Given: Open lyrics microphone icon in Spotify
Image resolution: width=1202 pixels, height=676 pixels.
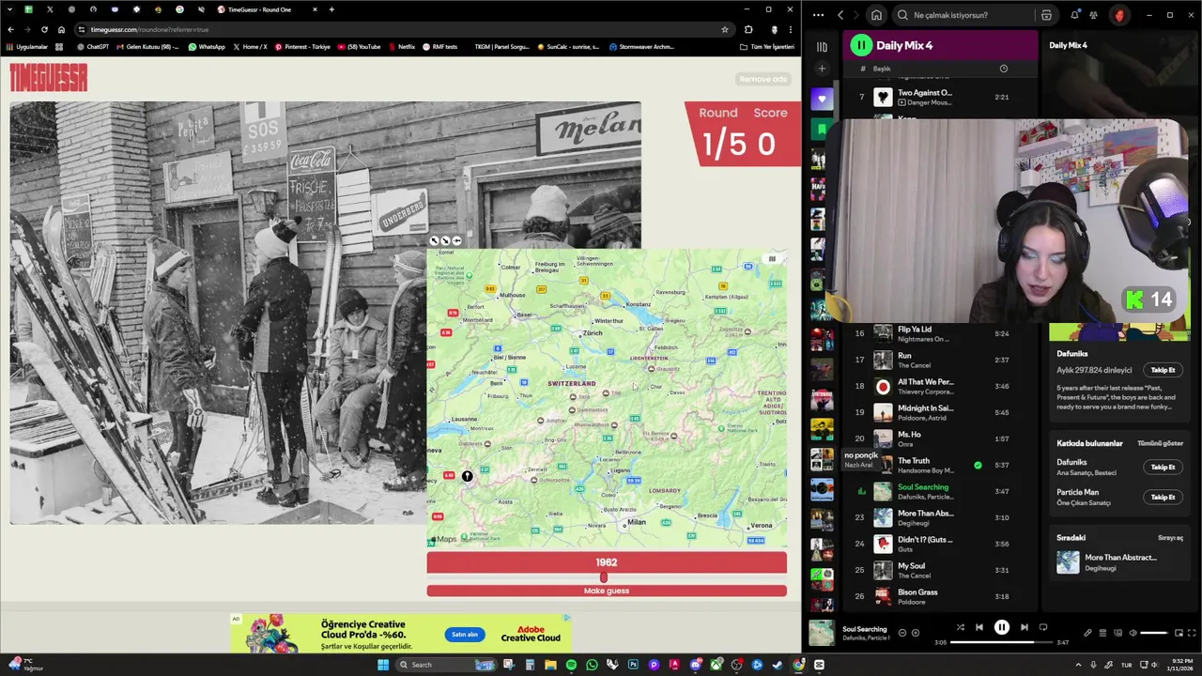Looking at the screenshot, I should pyautogui.click(x=1087, y=633).
